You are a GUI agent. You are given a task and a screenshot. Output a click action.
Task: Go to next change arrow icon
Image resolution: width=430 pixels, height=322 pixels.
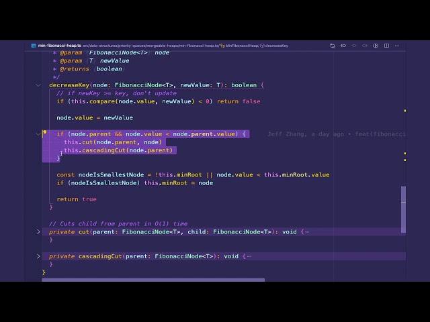[364, 46]
